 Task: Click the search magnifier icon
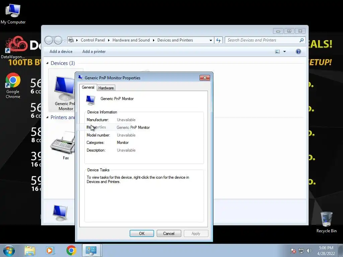[x=301, y=40]
